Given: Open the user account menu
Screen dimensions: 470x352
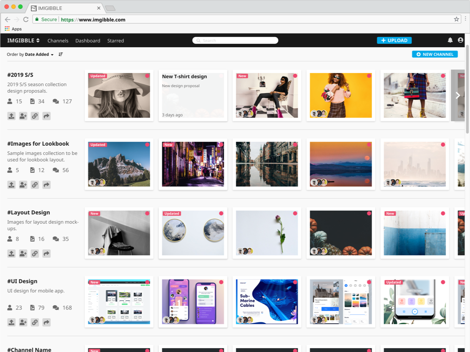Looking at the screenshot, I should pos(460,40).
